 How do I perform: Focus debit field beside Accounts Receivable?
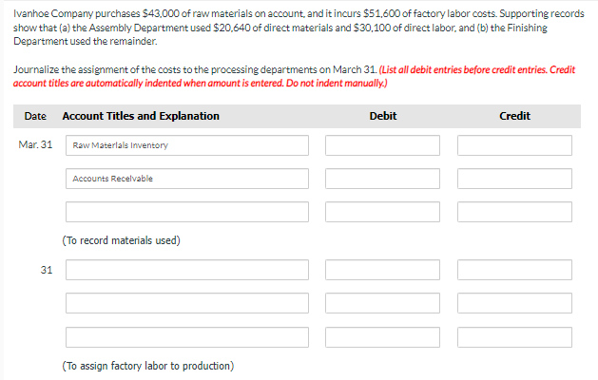pos(382,179)
